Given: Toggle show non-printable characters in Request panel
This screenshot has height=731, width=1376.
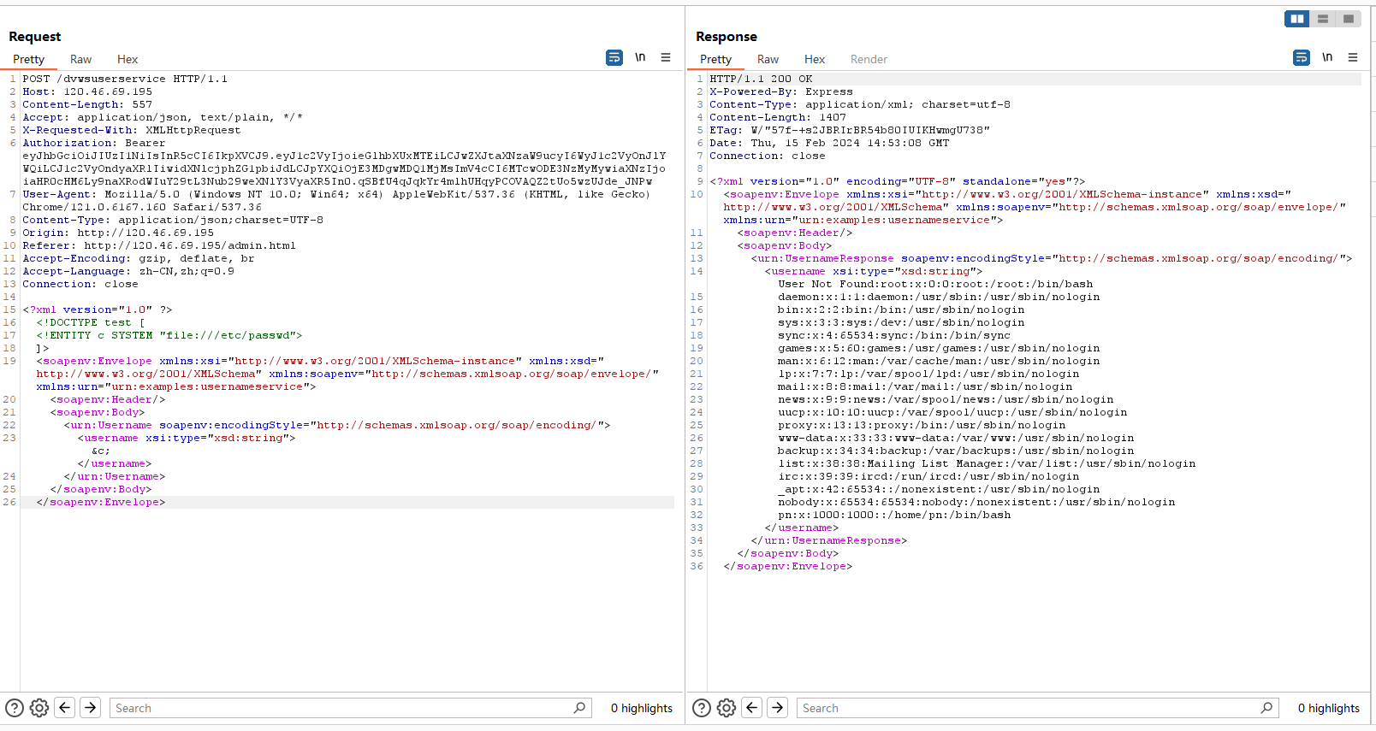Looking at the screenshot, I should coord(640,57).
